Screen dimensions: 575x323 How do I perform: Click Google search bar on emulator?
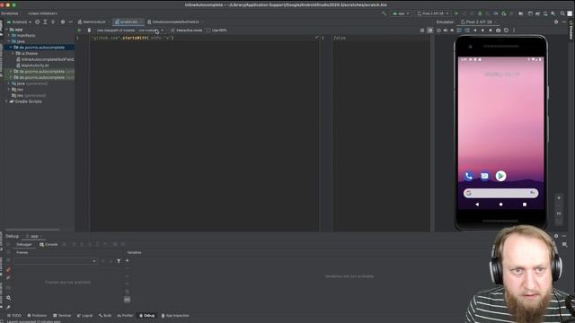click(x=501, y=193)
